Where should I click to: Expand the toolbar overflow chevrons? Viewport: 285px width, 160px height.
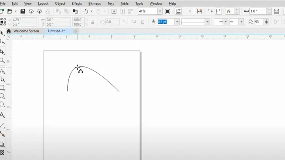click(x=190, y=11)
